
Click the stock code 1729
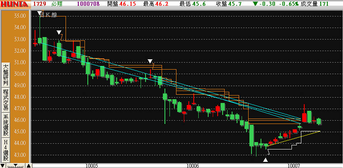point(39,4)
